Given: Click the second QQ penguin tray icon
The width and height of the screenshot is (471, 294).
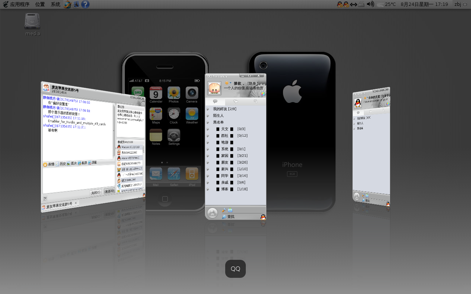Looking at the screenshot, I should click(346, 4).
